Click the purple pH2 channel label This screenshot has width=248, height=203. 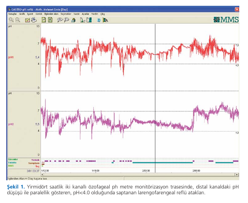pos(11,124)
